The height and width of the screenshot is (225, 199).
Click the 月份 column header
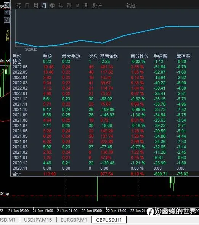[17, 56]
